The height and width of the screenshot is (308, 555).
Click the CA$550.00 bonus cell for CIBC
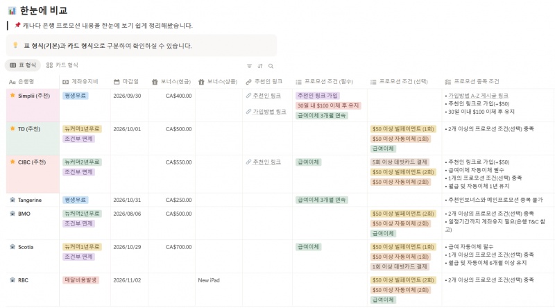(178, 162)
